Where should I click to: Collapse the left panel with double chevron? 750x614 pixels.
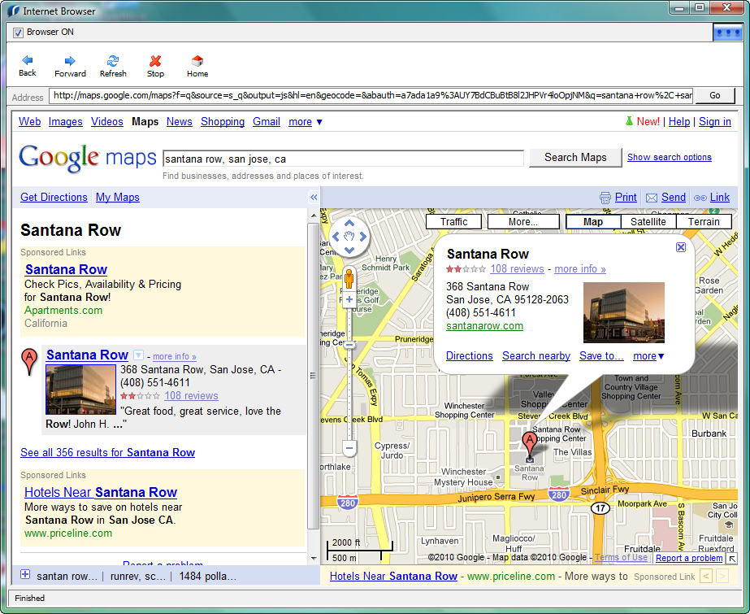[x=314, y=197]
